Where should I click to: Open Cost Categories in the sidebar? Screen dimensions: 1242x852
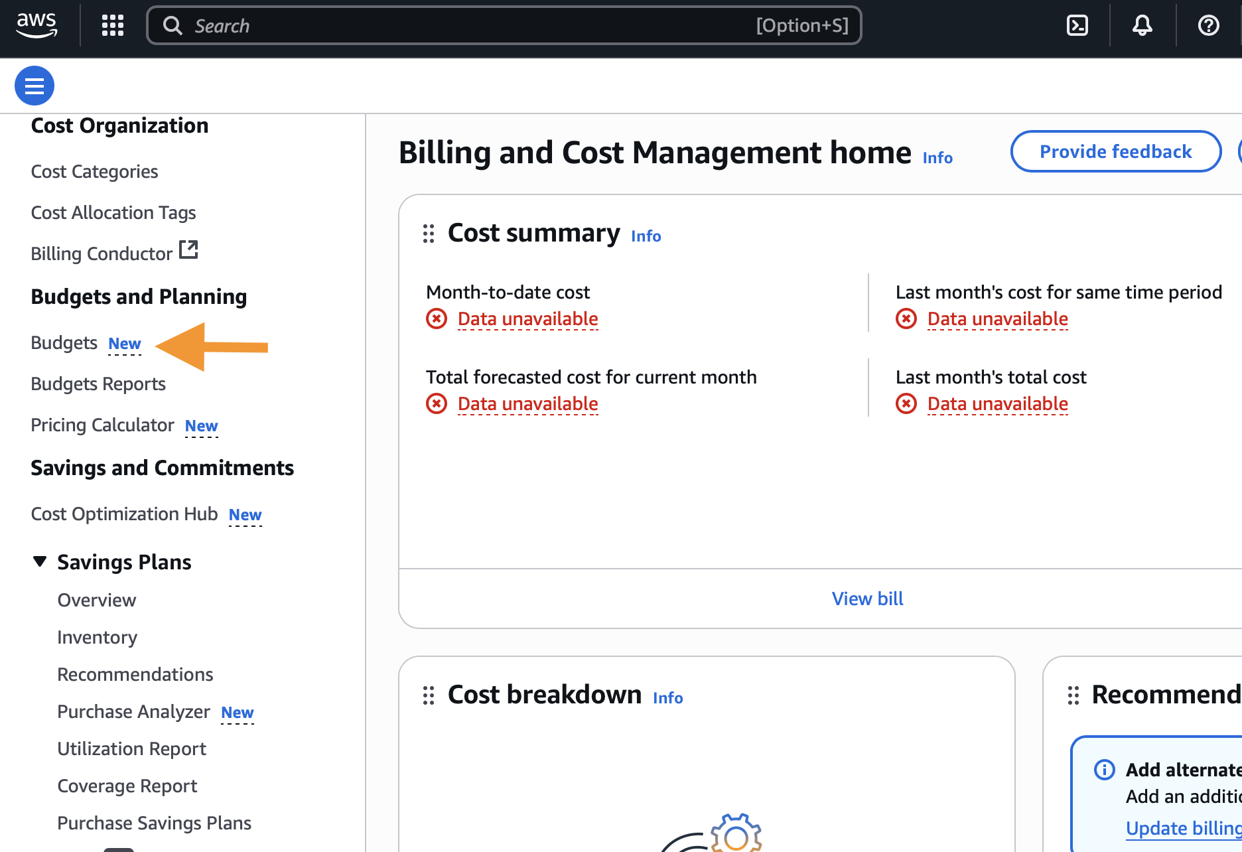(x=94, y=172)
